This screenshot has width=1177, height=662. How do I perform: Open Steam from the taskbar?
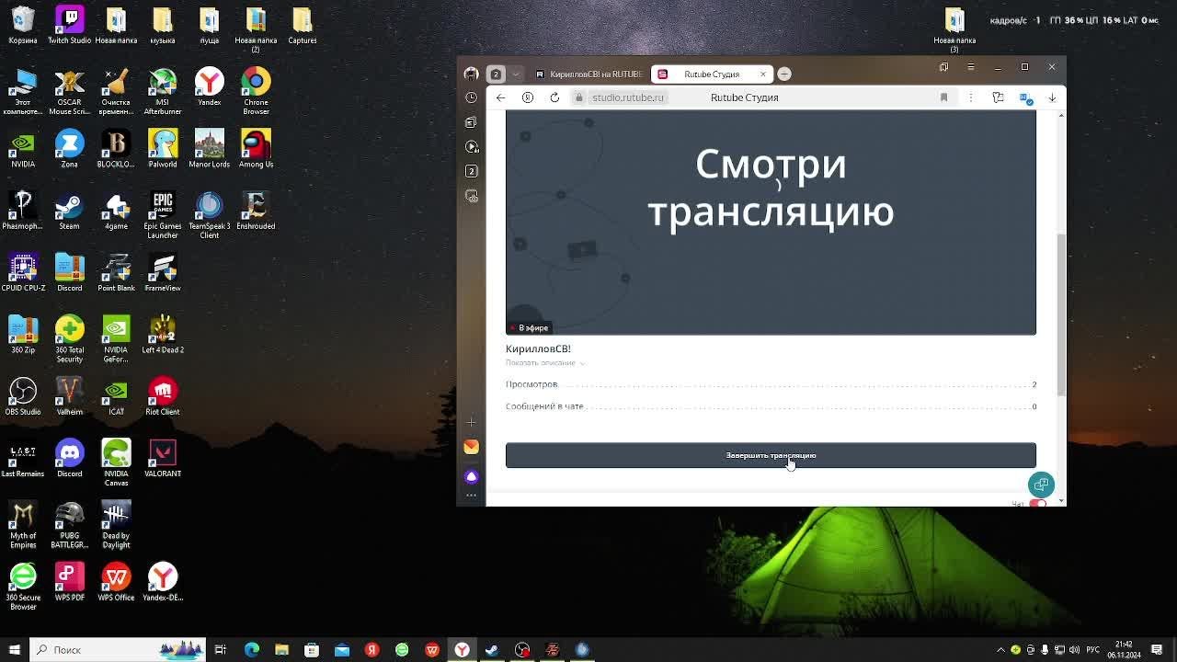(x=492, y=650)
